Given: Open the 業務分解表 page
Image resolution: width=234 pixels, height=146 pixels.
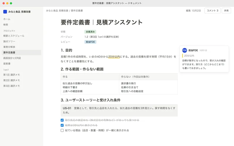Looking at the screenshot, I should tap(21, 47).
